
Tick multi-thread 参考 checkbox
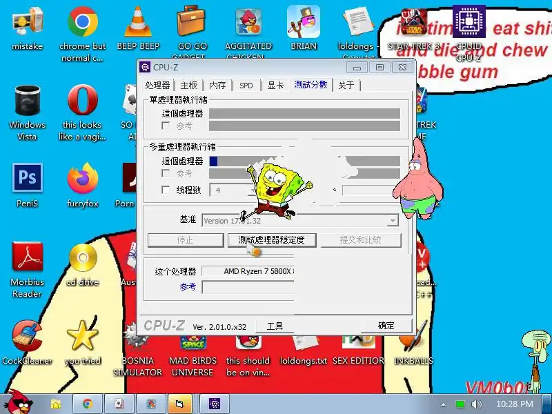tap(166, 173)
